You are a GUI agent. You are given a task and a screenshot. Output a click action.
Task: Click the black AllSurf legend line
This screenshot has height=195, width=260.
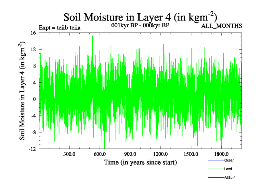tap(216, 178)
